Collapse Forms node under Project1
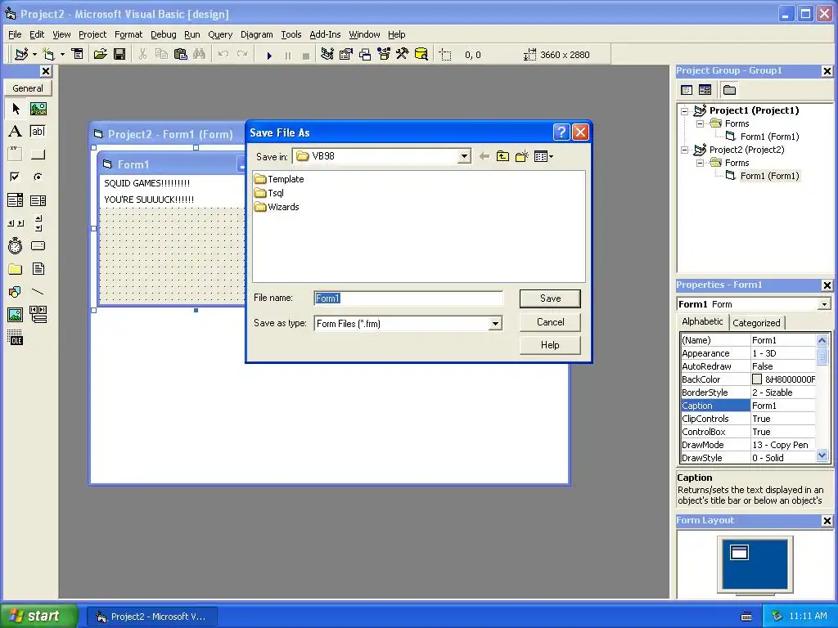838x628 pixels. [700, 123]
